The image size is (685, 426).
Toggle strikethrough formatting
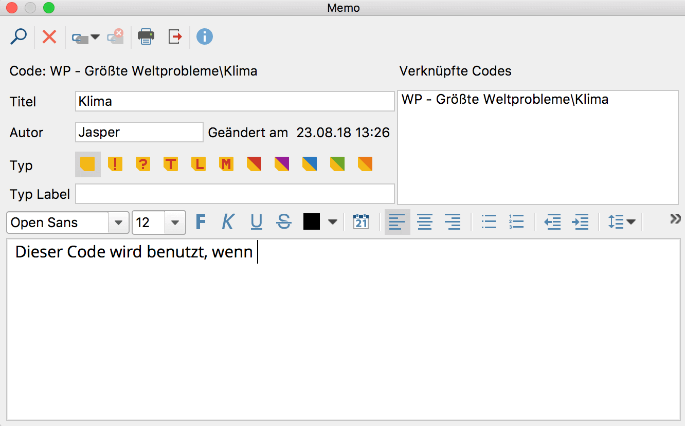pyautogui.click(x=284, y=222)
